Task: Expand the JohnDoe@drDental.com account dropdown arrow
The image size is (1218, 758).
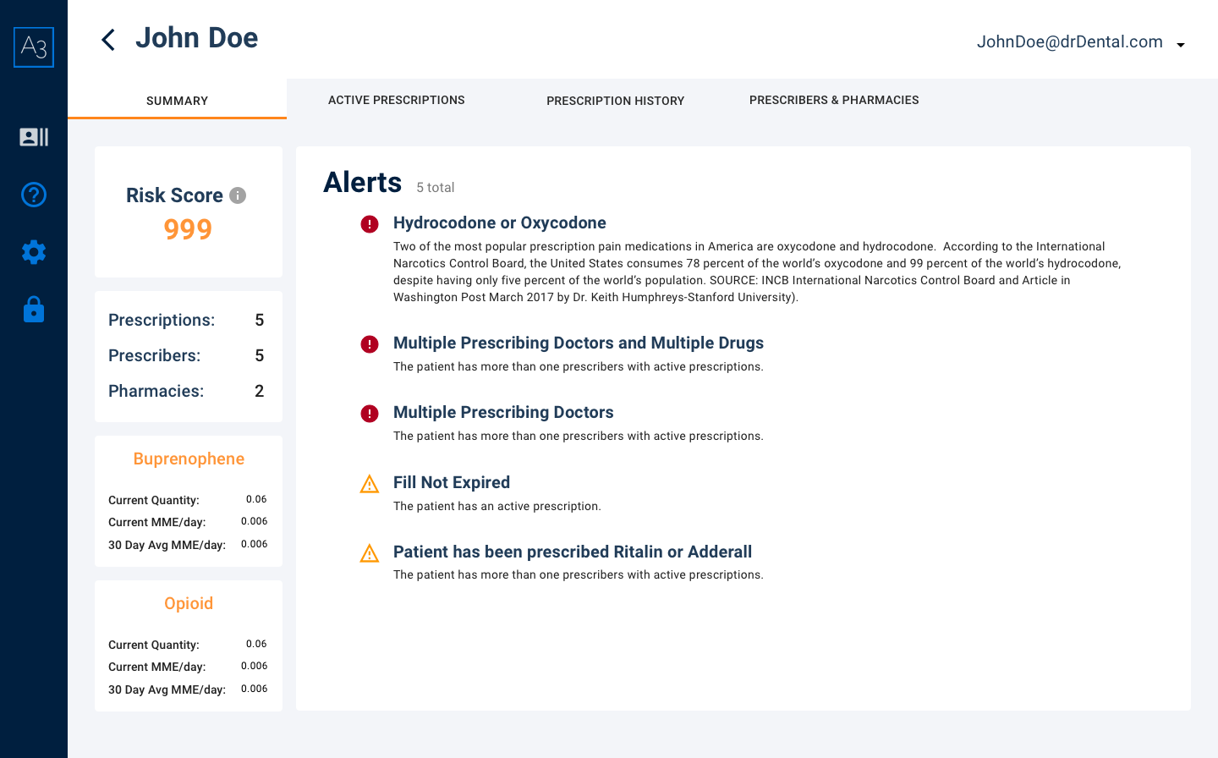Action: pos(1181,45)
